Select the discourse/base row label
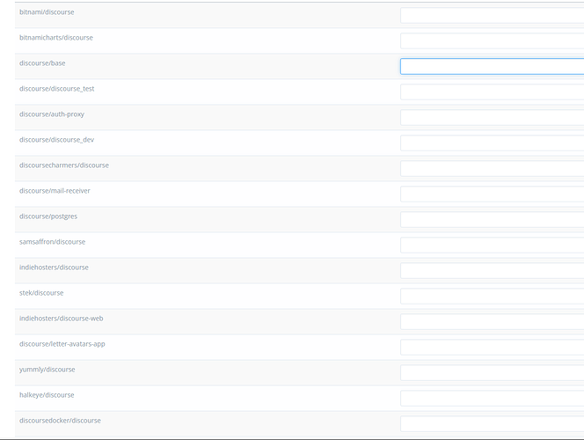 click(x=42, y=63)
